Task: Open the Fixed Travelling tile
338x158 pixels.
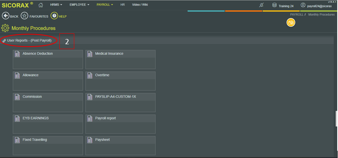Action: pyautogui.click(x=48, y=146)
